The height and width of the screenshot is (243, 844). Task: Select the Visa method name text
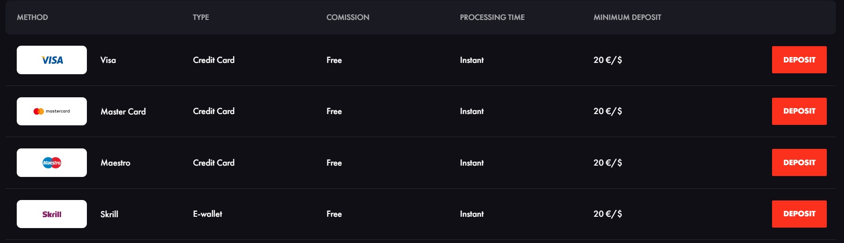coord(108,60)
